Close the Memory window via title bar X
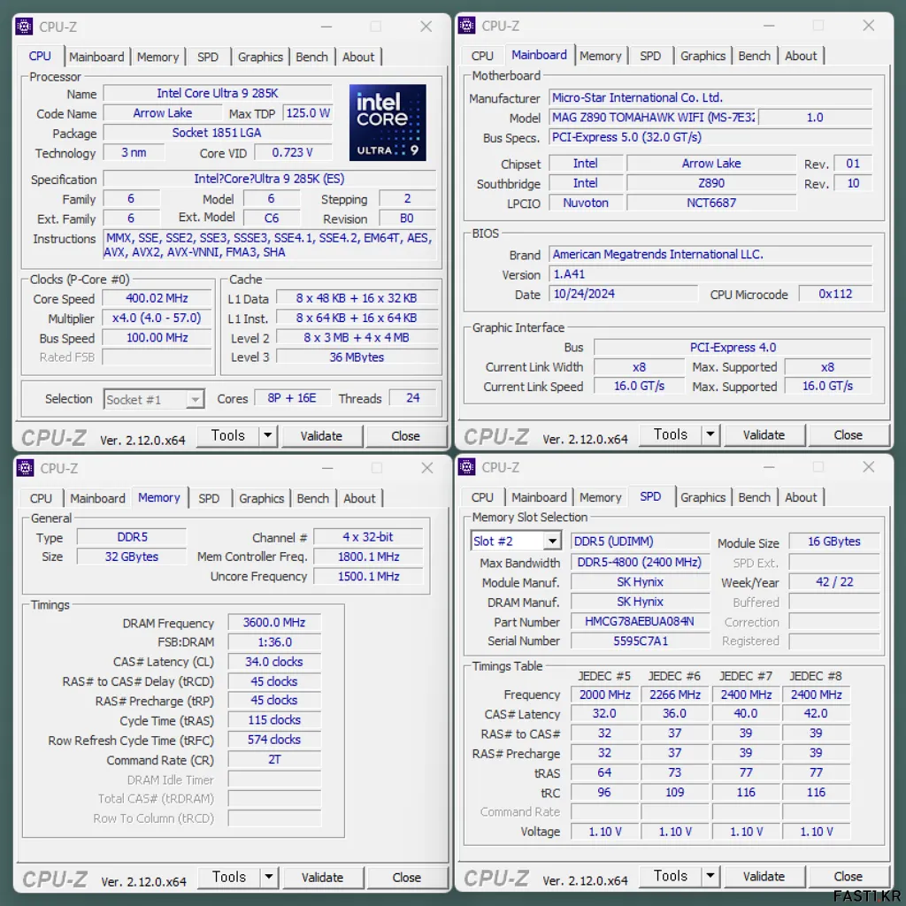This screenshot has height=906, width=906. (x=427, y=468)
